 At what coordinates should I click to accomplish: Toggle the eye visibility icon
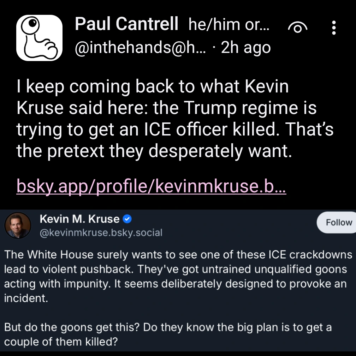pos(297,28)
